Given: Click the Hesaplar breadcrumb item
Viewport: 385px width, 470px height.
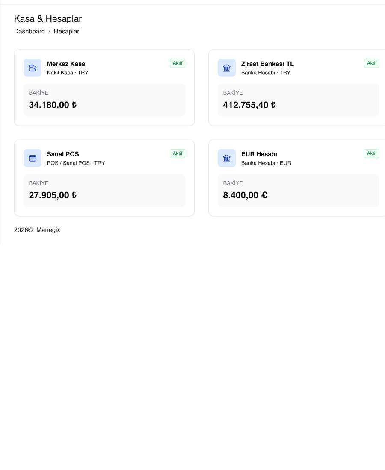Looking at the screenshot, I should pos(66,31).
